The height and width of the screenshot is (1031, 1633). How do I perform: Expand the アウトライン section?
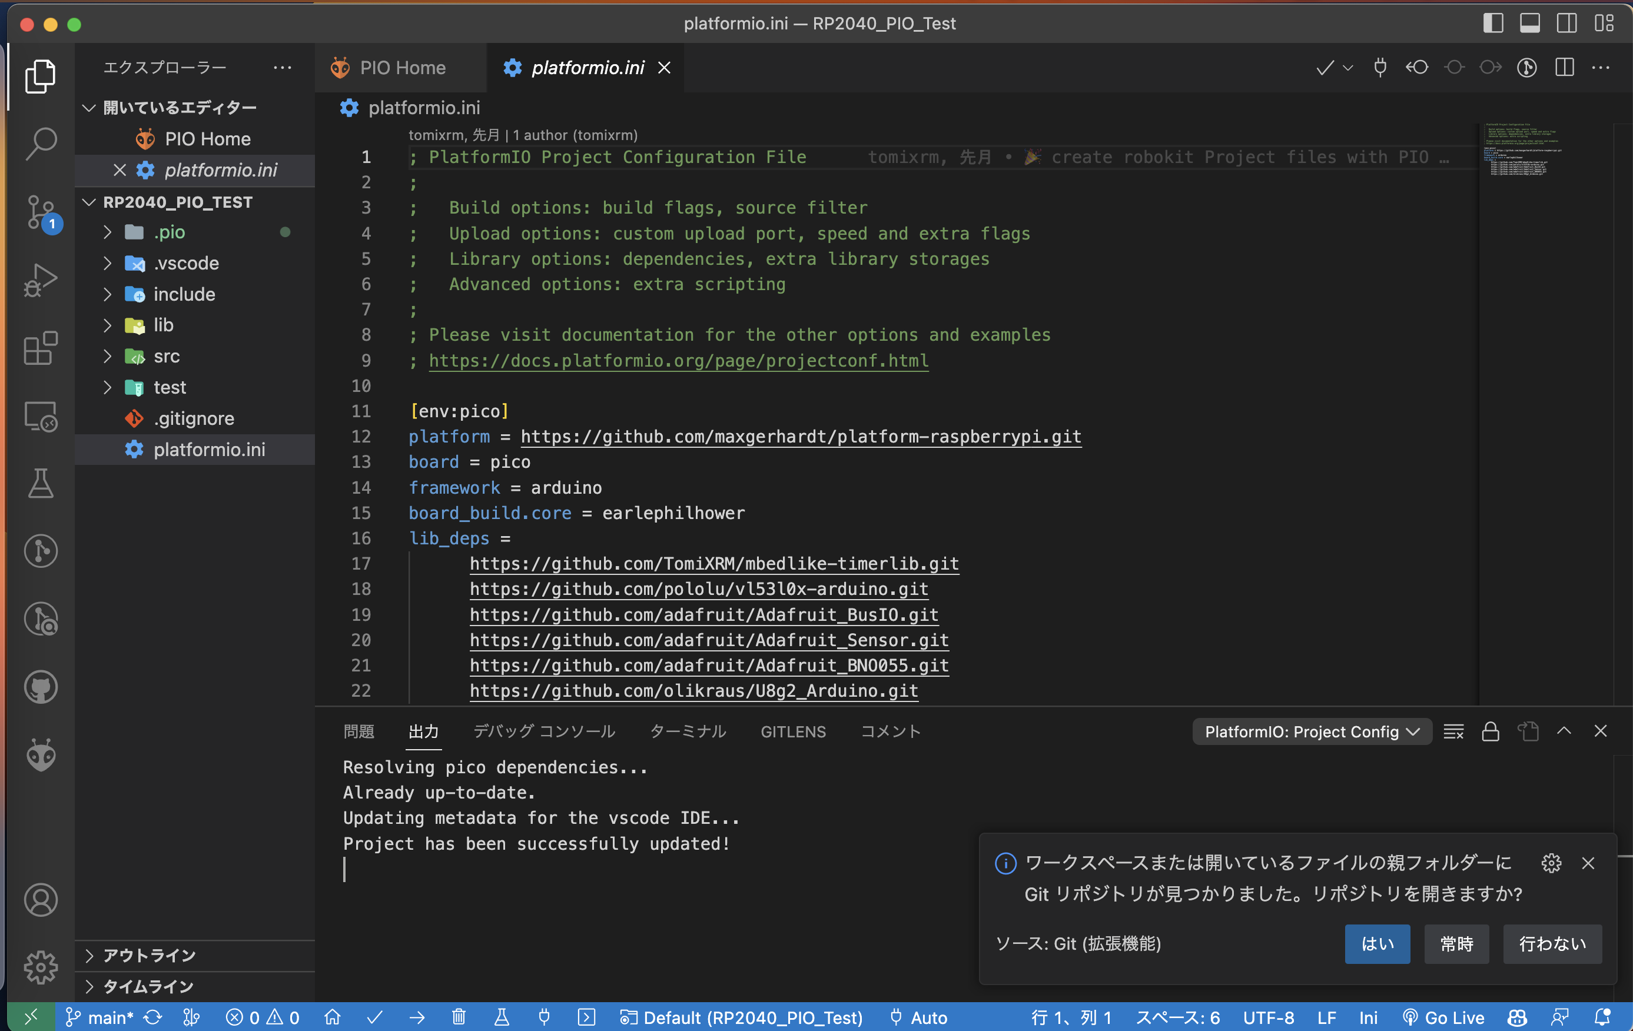(149, 955)
